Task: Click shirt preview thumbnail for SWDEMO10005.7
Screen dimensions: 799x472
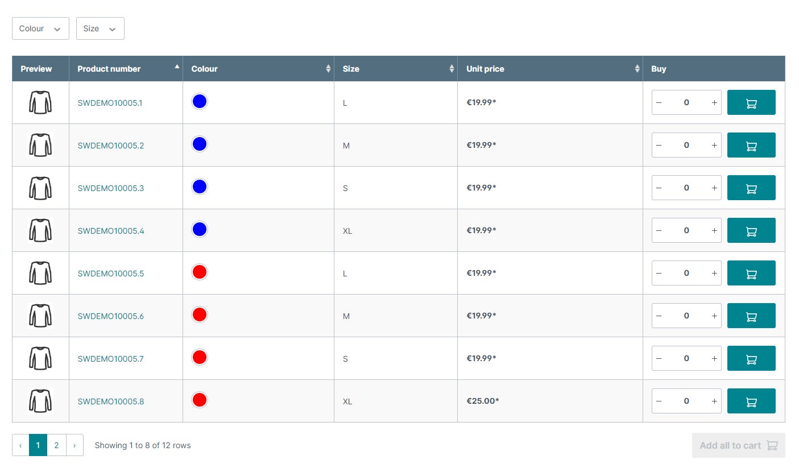Action: click(40, 358)
